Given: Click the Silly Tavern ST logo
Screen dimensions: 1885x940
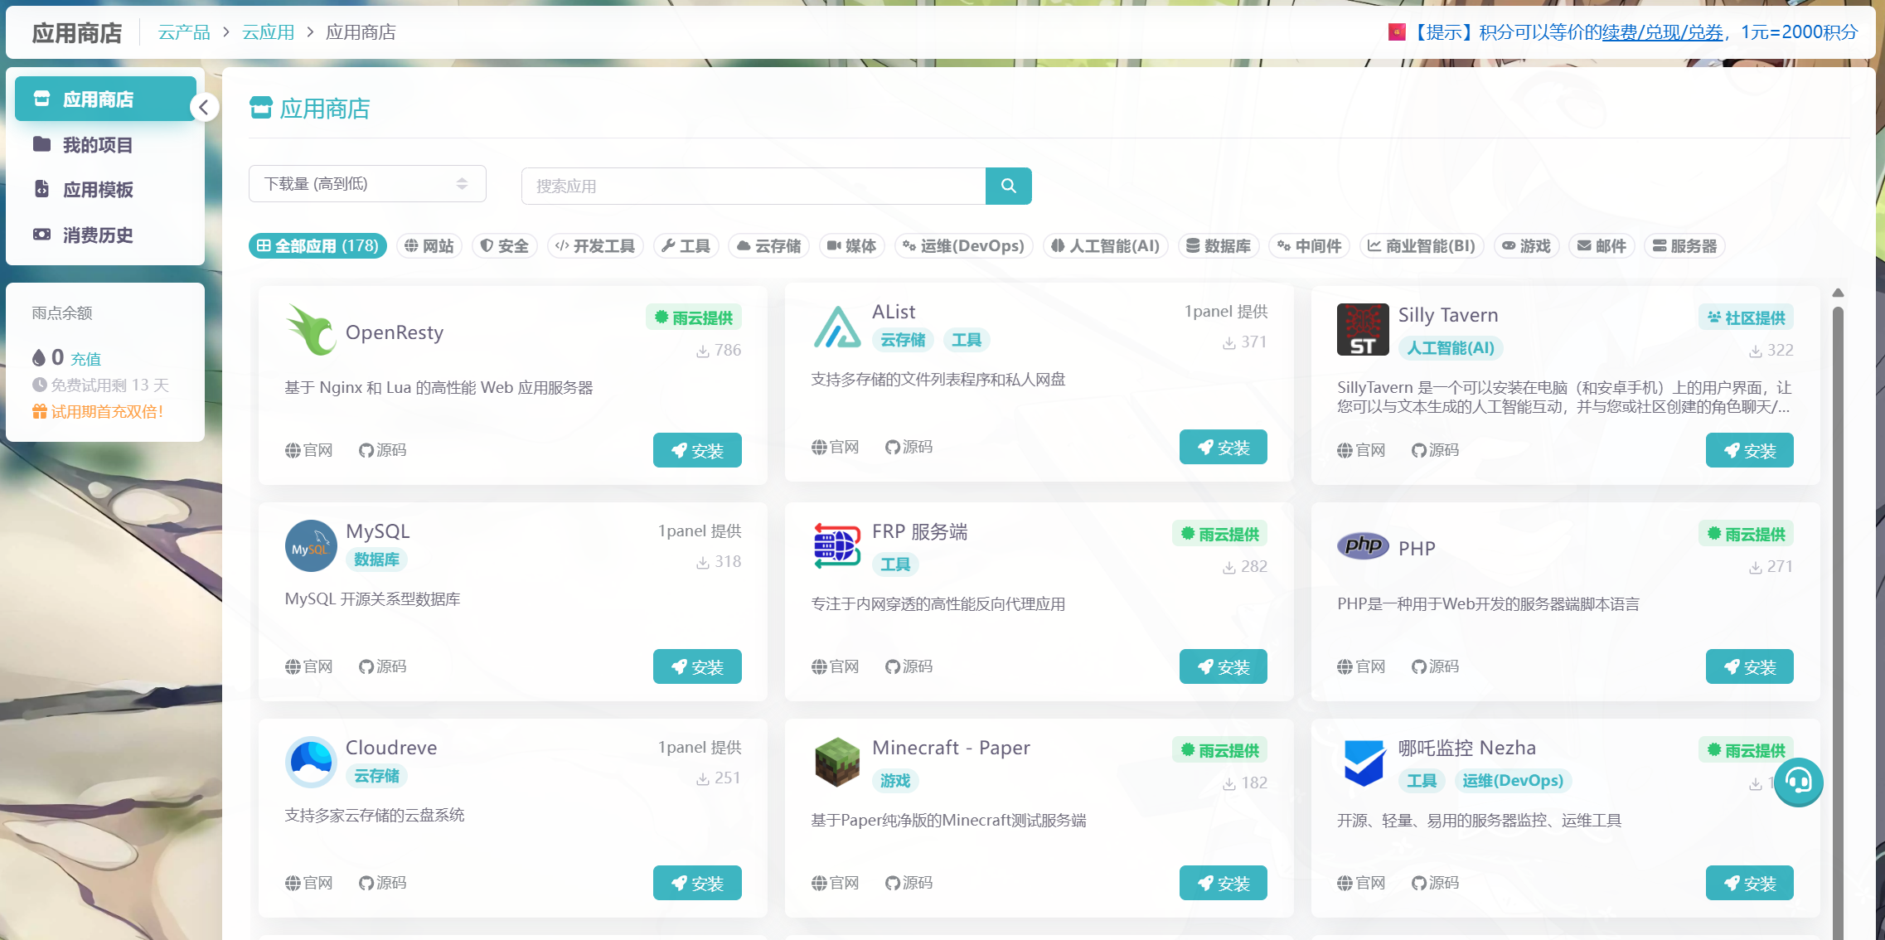Looking at the screenshot, I should 1363,329.
